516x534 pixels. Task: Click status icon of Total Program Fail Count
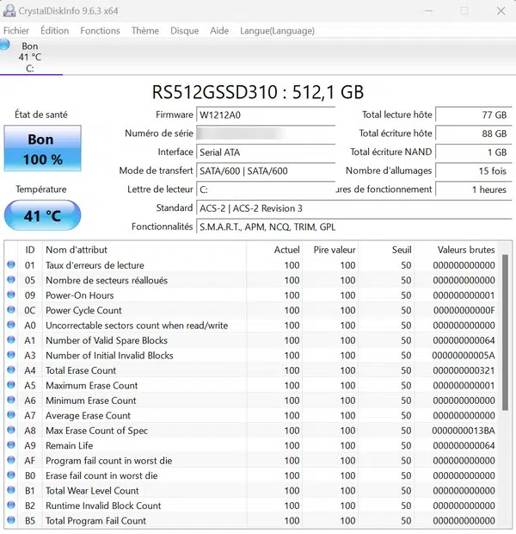[x=11, y=520]
